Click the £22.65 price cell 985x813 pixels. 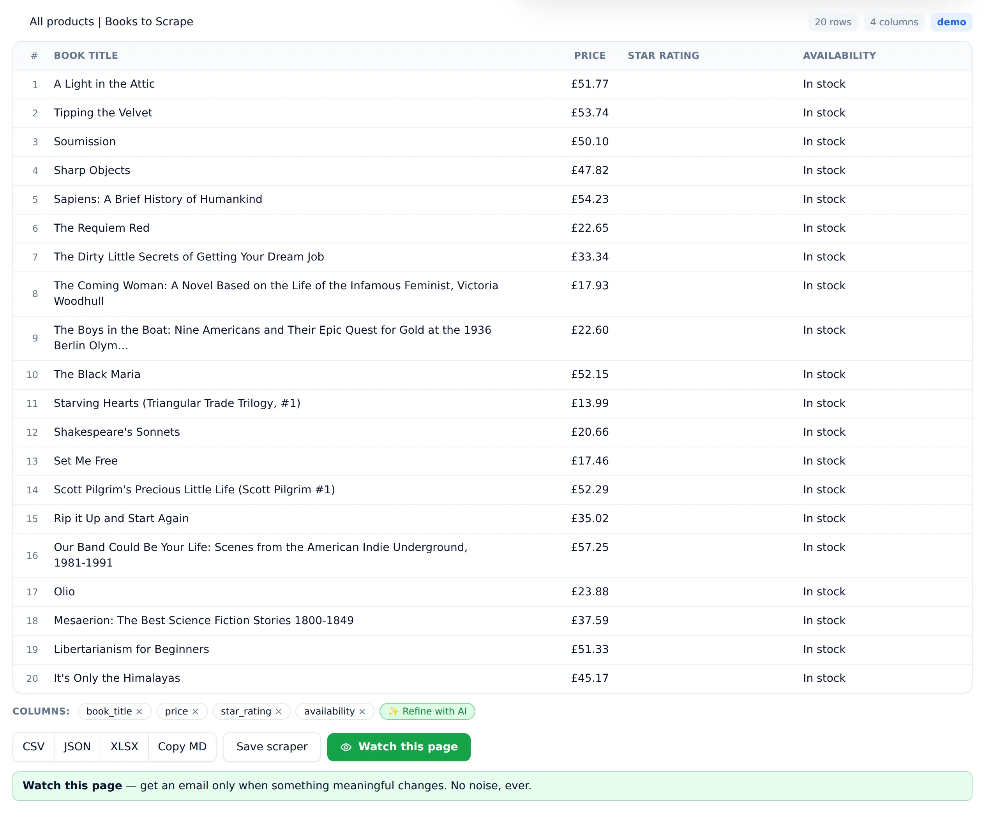coord(590,228)
